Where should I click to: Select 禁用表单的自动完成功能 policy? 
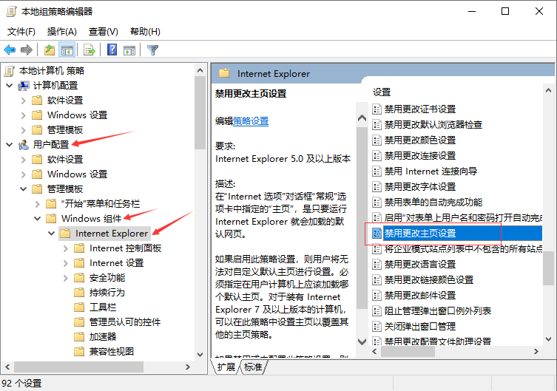point(433,203)
